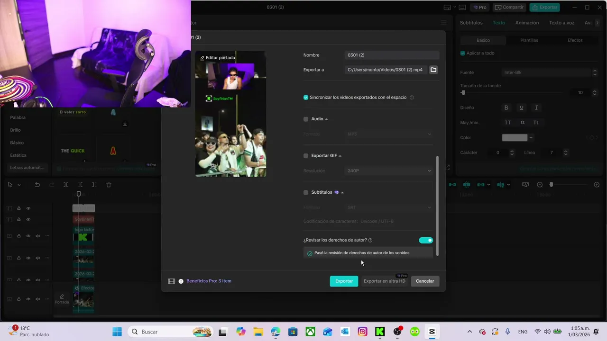Screen dimensions: 607x341
Task: Switch to the Texto a voz tab
Action: (x=561, y=23)
